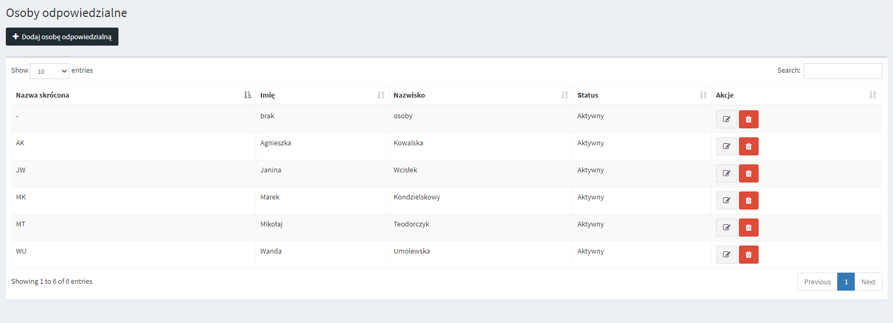The width and height of the screenshot is (893, 323).
Task: Delete the Wanda Umolewska record
Action: (749, 255)
